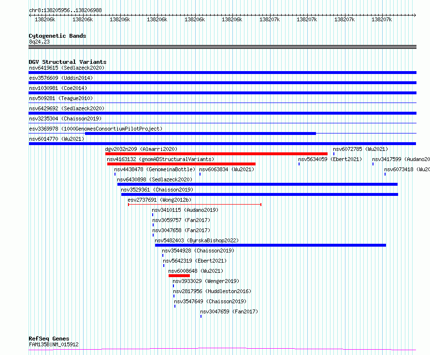Viewport: 430px width, 355px height.
Task: Click nsv3059757 (Fan2017) label
Action: (181, 220)
